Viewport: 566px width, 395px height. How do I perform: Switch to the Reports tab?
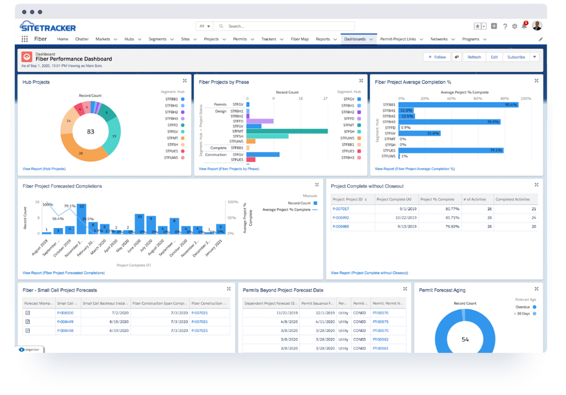coord(323,39)
